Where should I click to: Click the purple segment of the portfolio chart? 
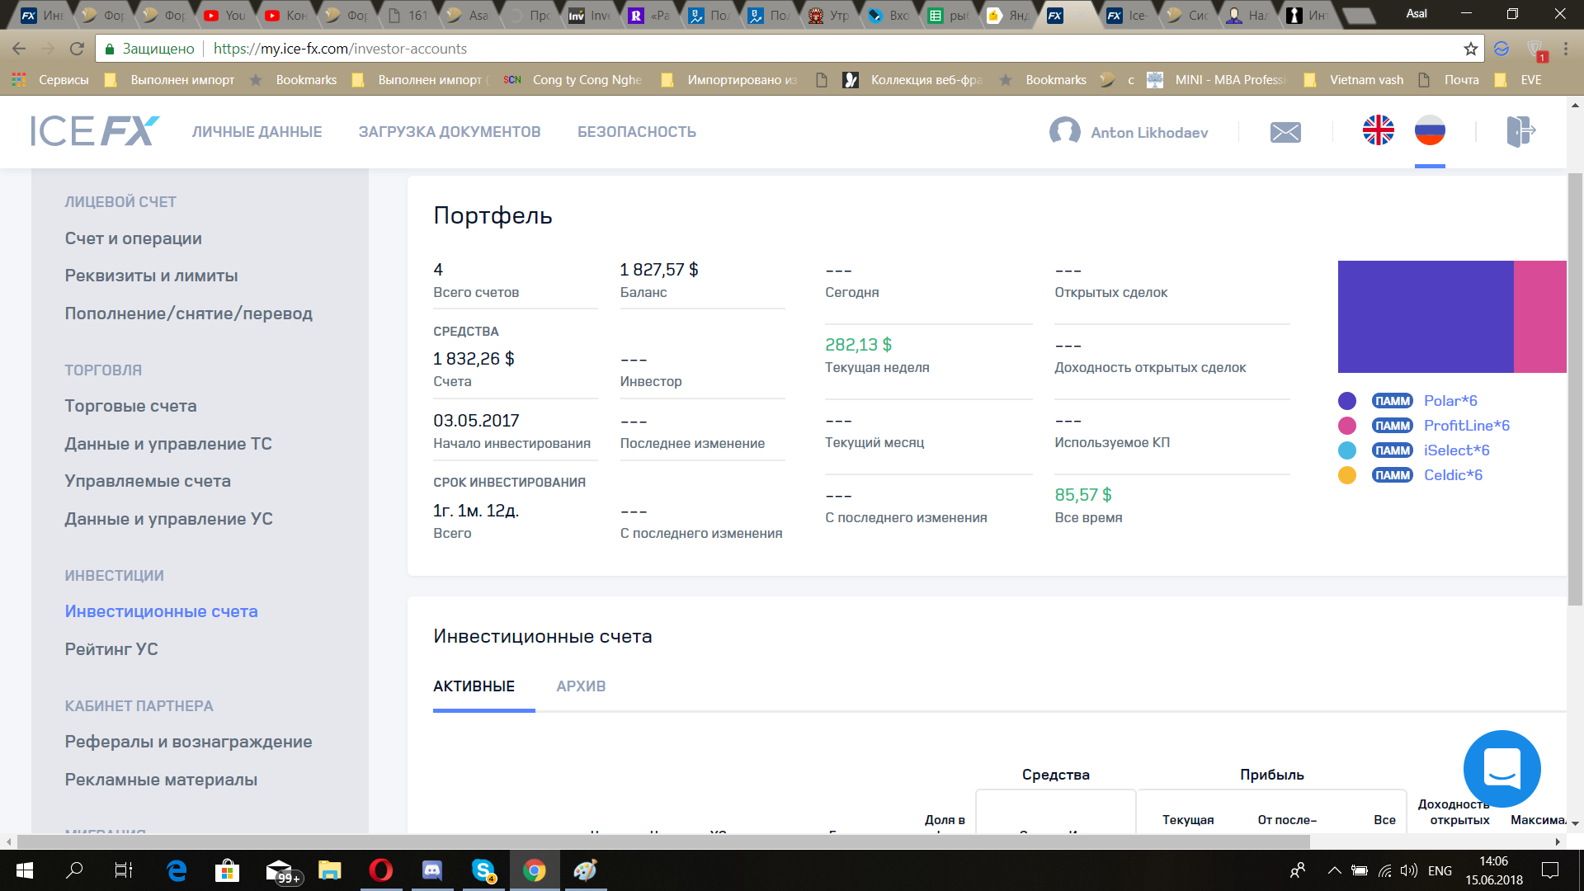click(1425, 317)
